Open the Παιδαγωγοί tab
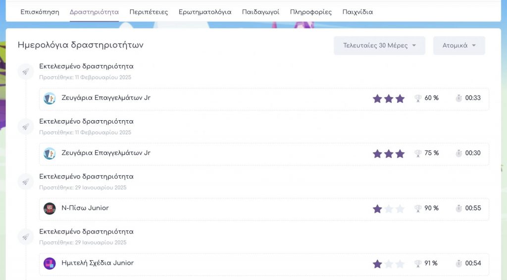This screenshot has width=507, height=280. click(260, 12)
